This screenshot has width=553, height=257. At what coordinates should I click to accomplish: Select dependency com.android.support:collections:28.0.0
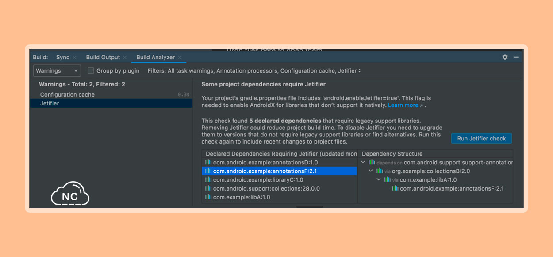(x=280, y=188)
